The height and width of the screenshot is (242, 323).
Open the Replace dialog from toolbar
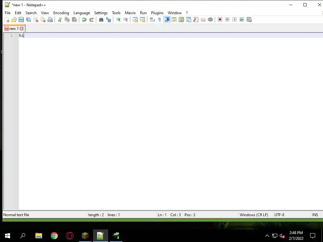click(109, 20)
